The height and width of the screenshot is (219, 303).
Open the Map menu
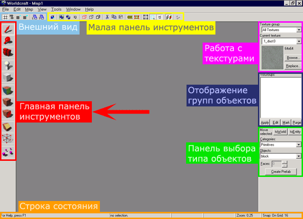29,9
